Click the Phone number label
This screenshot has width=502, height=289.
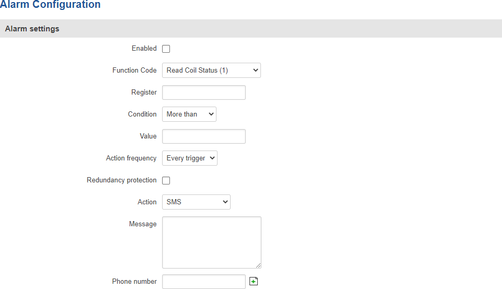(134, 282)
